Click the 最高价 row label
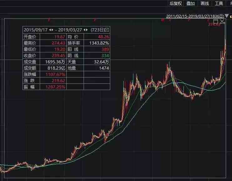 (30, 43)
